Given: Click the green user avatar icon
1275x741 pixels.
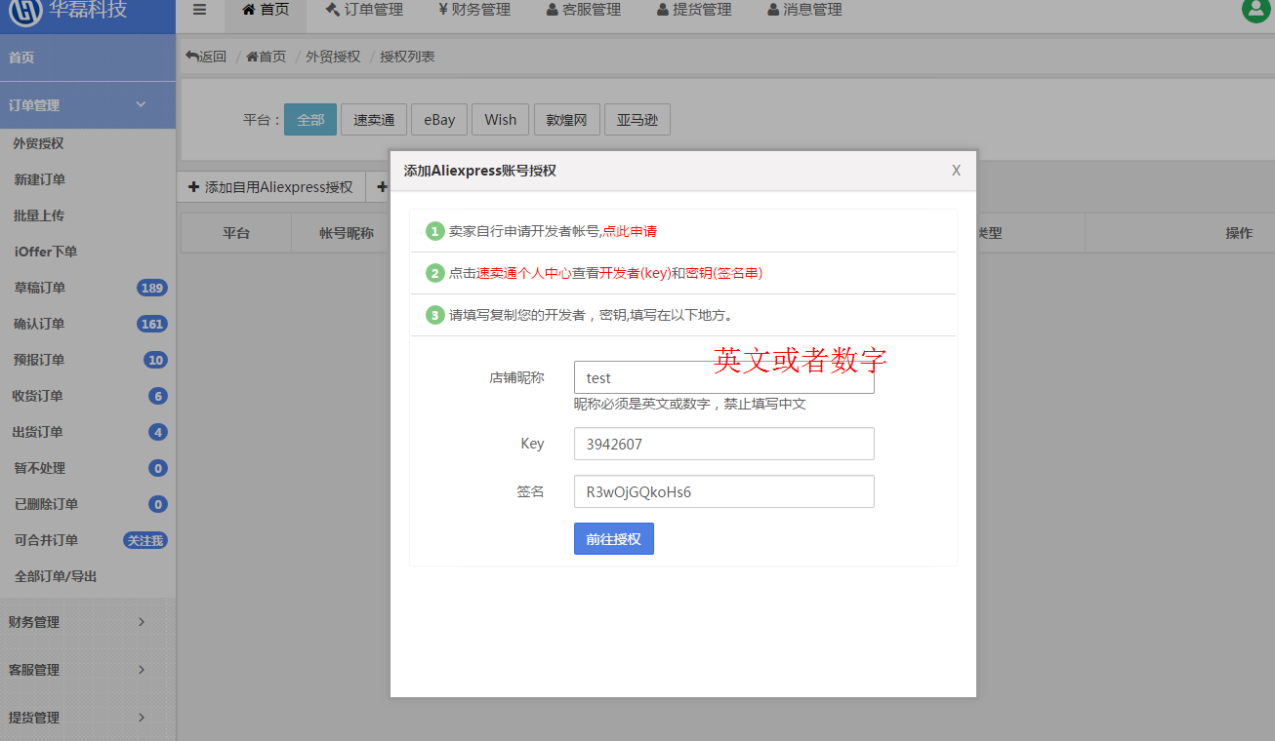Looking at the screenshot, I should 1254,10.
